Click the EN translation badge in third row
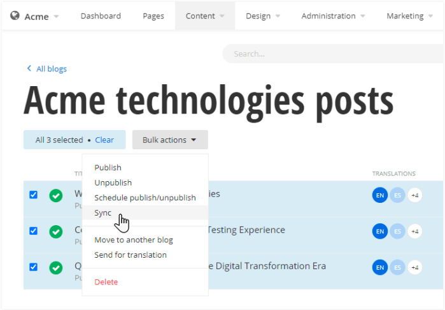The width and height of the screenshot is (445, 310). pyautogui.click(x=379, y=268)
